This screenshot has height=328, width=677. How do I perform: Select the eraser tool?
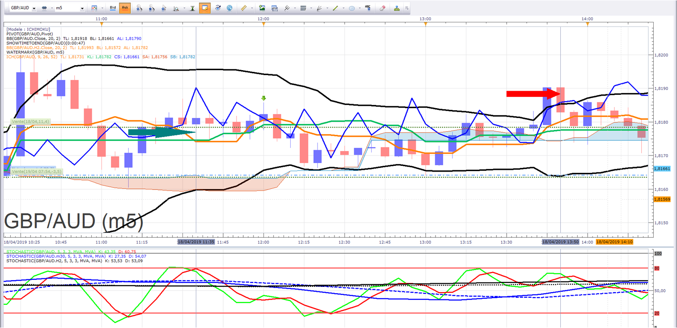click(x=382, y=8)
